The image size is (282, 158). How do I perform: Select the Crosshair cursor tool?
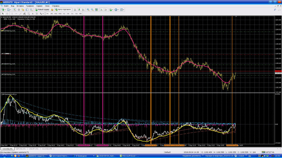click(x=7, y=13)
